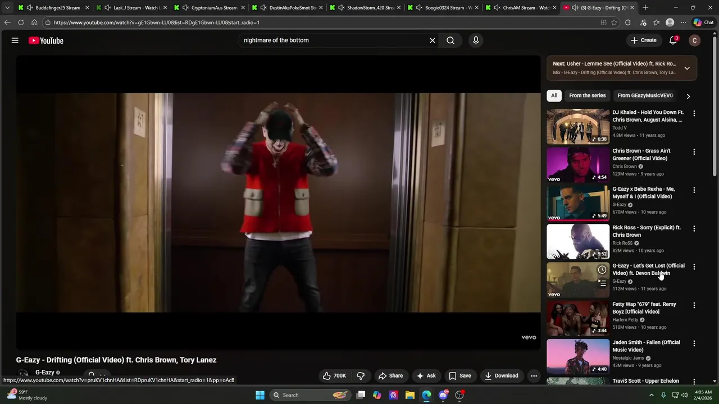Show hidden system tray icons

tap(652, 395)
